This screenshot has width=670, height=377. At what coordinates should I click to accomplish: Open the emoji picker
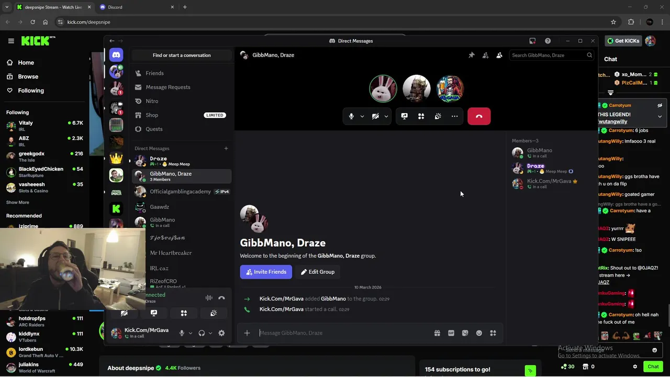tap(479, 333)
